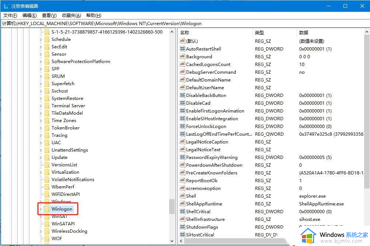The image size is (370, 246).
Task: Select the VolatileNotifications tree item
Action: coord(73,179)
